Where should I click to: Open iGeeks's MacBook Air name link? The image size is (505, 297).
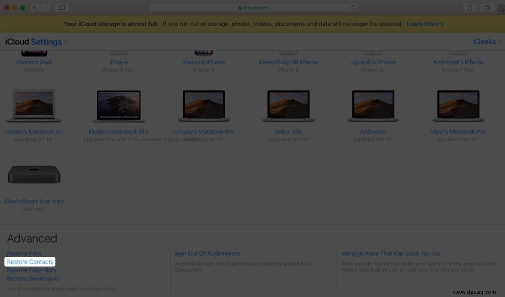tap(34, 131)
